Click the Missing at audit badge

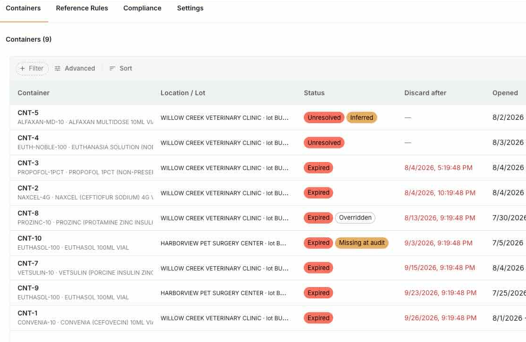coord(362,243)
